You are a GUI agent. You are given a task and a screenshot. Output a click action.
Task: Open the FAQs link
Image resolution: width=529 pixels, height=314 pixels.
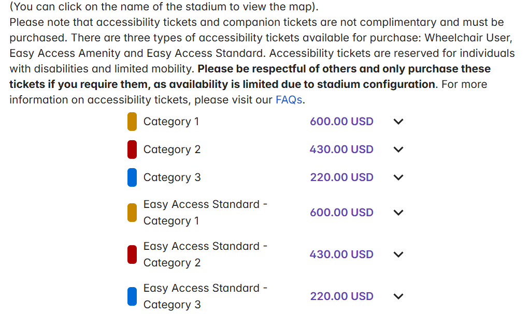point(289,100)
